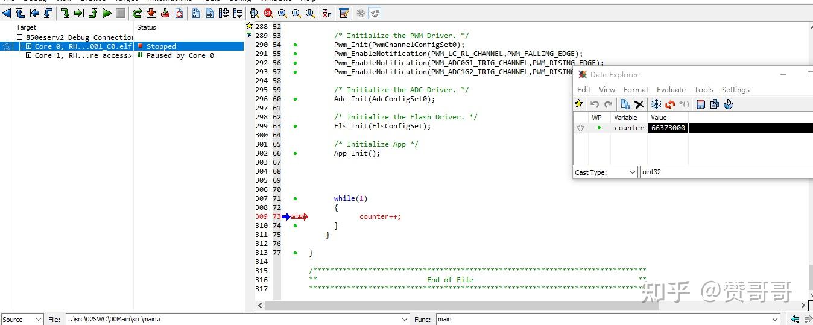Run the program with the green play icon
The height and width of the screenshot is (325, 813).
click(107, 13)
